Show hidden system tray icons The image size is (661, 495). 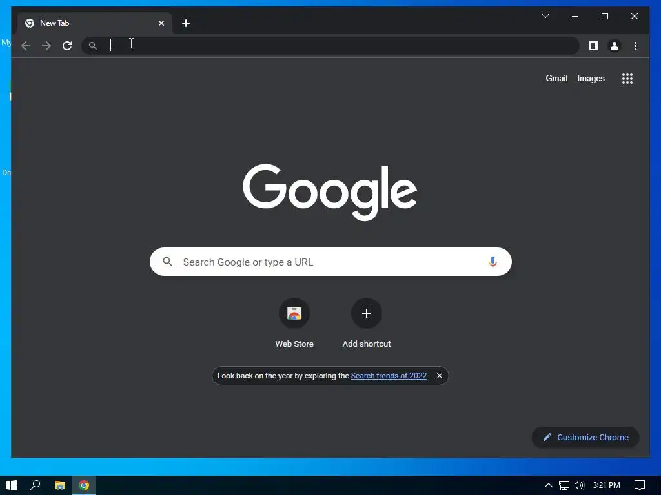pyautogui.click(x=549, y=485)
